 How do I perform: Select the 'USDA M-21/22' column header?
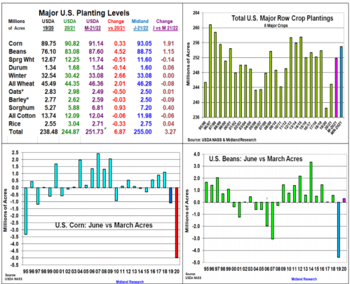[93, 25]
